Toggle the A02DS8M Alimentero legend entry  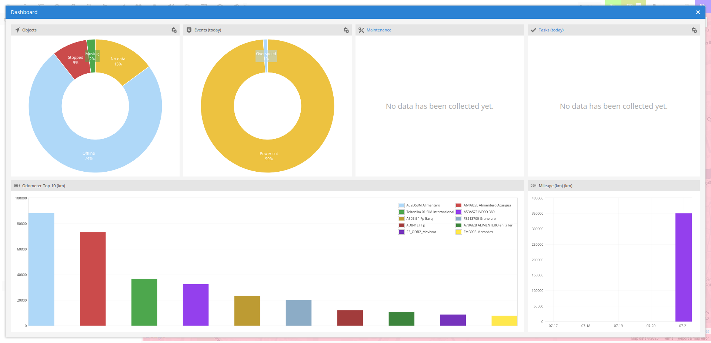pyautogui.click(x=423, y=205)
